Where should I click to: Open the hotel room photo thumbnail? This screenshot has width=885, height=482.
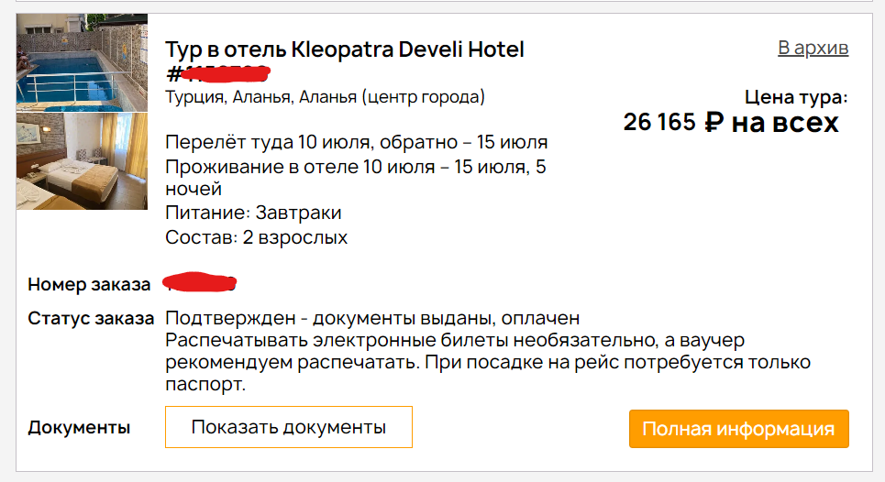click(82, 160)
